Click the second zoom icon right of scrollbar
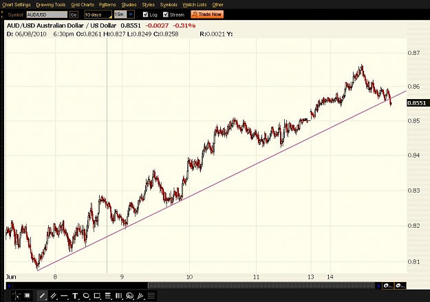The width and height of the screenshot is (430, 302). (400, 285)
